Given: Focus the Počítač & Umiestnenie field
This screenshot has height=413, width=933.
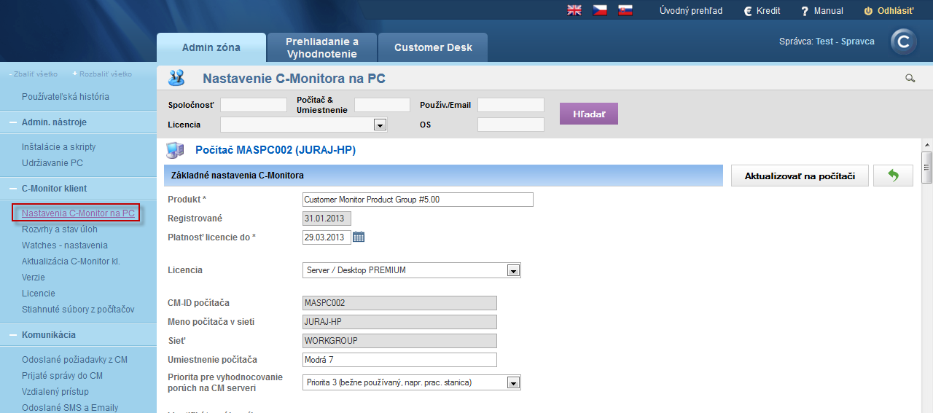Looking at the screenshot, I should (382, 105).
